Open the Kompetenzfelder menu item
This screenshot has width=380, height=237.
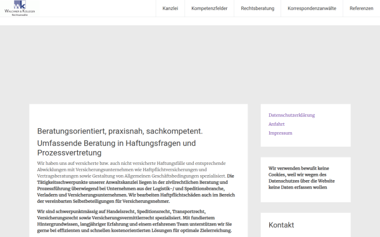click(210, 8)
